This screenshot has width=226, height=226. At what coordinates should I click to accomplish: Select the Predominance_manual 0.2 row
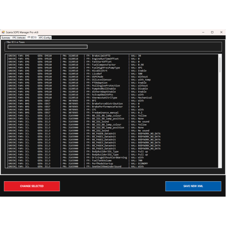tap(112, 113)
